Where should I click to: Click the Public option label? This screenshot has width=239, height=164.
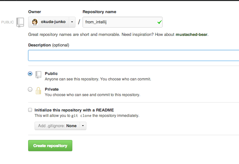(51, 74)
